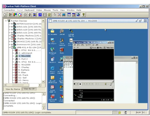The height and width of the screenshot is (116, 150).
Task: Select port 2: adminport
Action: click(x=25, y=53)
